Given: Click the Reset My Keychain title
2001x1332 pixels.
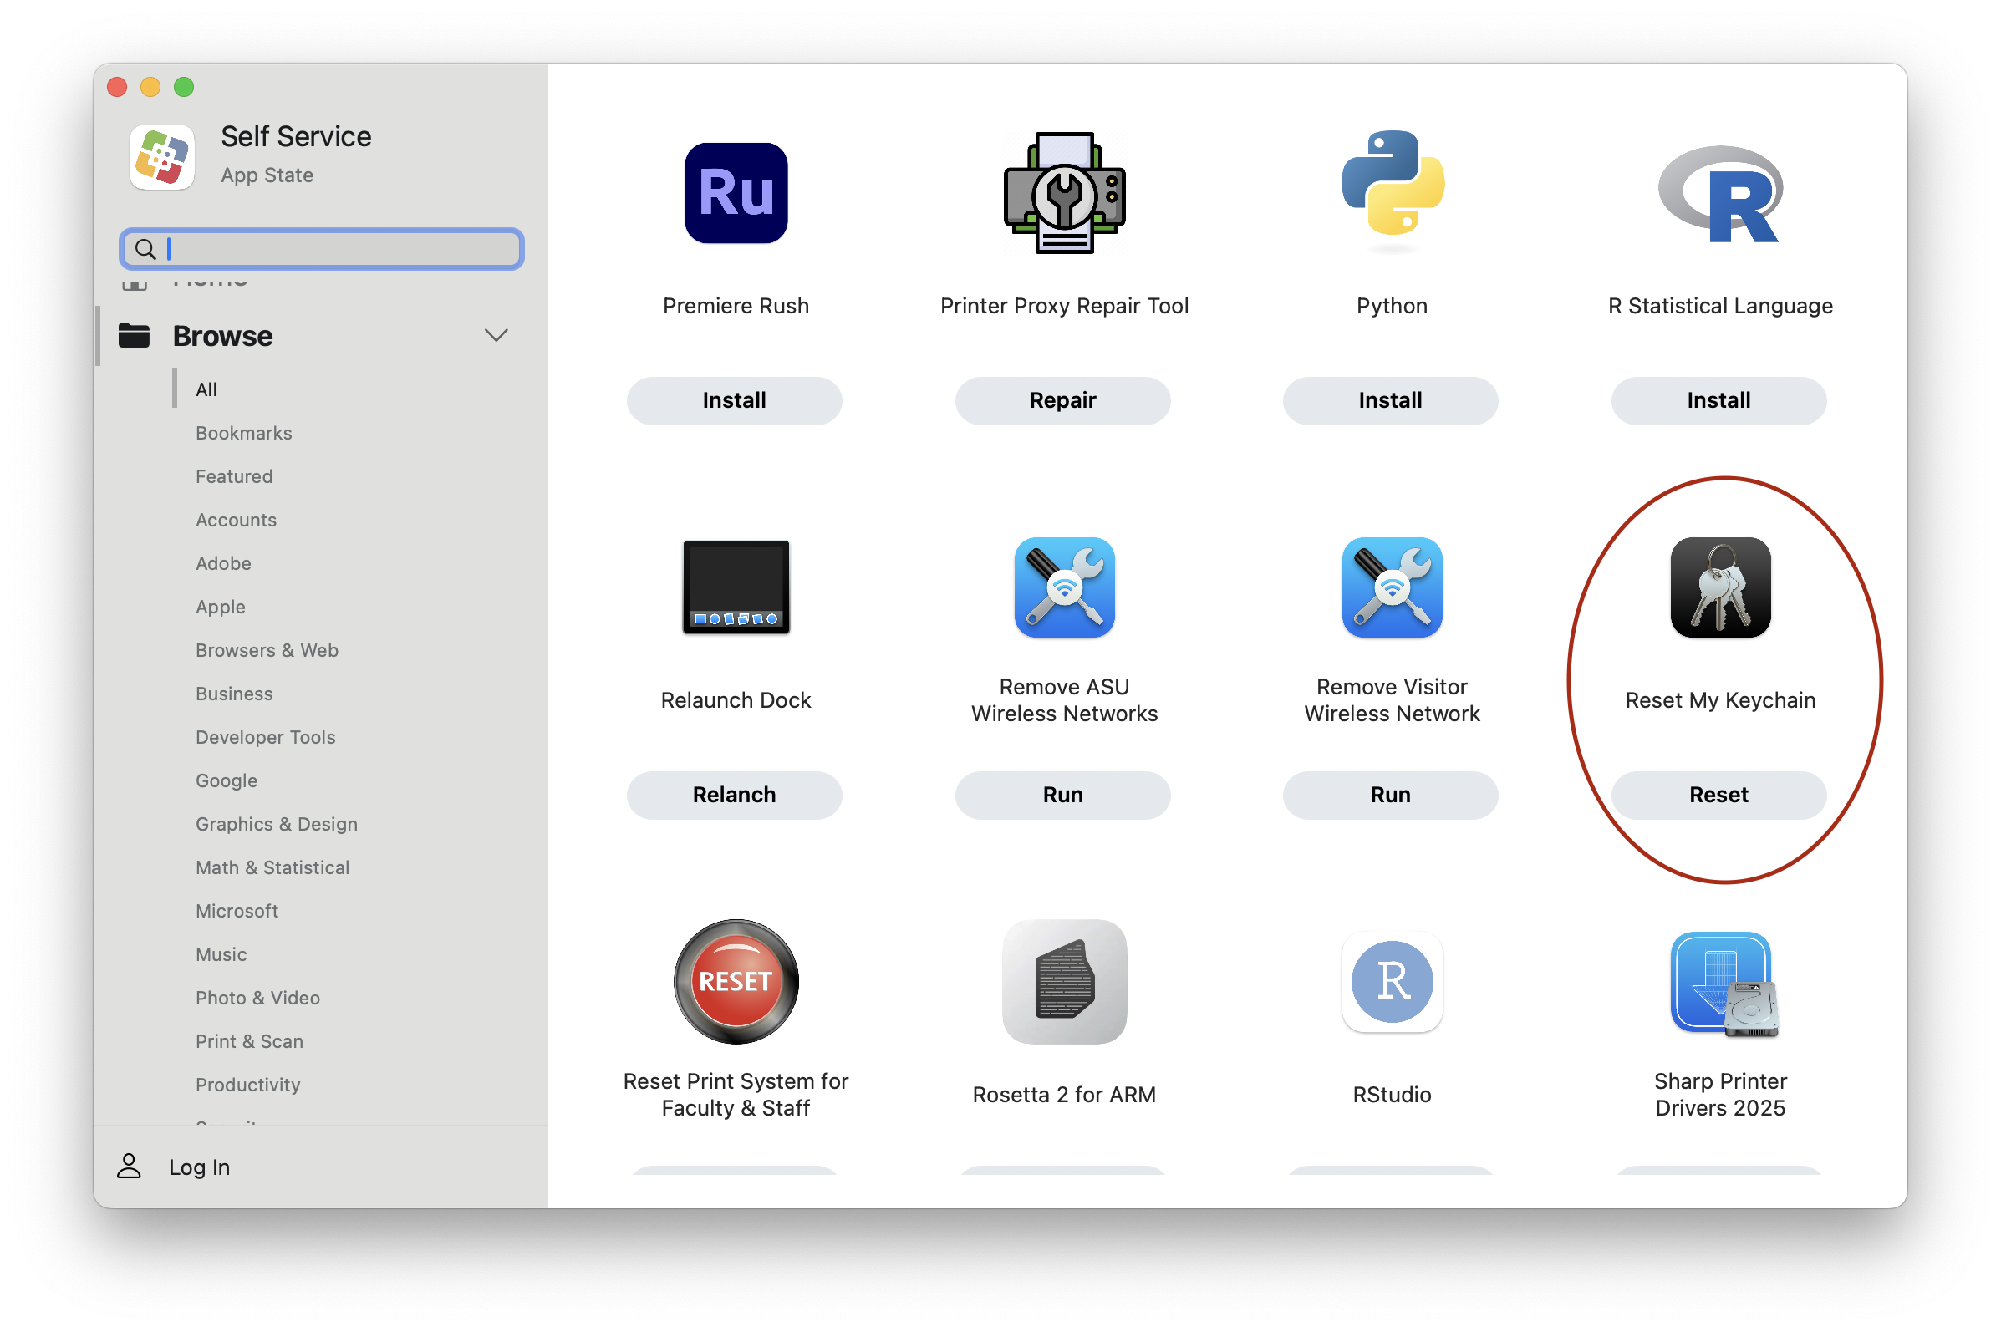Looking at the screenshot, I should (1720, 699).
